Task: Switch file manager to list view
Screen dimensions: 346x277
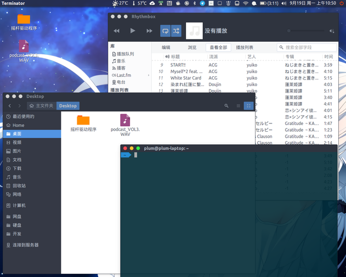Action: click(239, 106)
